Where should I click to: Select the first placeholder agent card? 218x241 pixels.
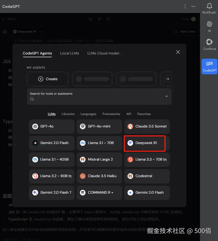tap(92, 79)
